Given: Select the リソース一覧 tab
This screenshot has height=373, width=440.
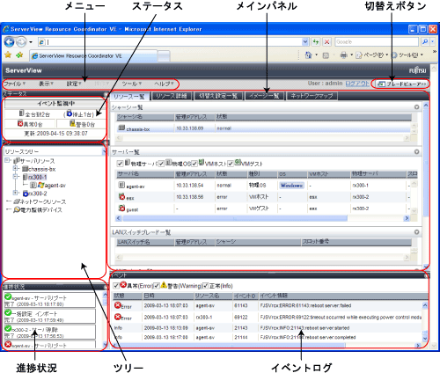Looking at the screenshot, I should [x=129, y=96].
